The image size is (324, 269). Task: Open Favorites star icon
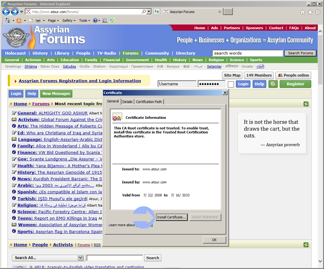pos(310,12)
